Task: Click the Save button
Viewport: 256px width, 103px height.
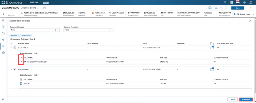Action: coord(238,8)
